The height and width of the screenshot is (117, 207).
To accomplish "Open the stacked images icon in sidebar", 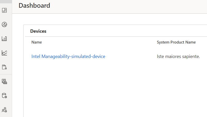I will pos(4,82).
